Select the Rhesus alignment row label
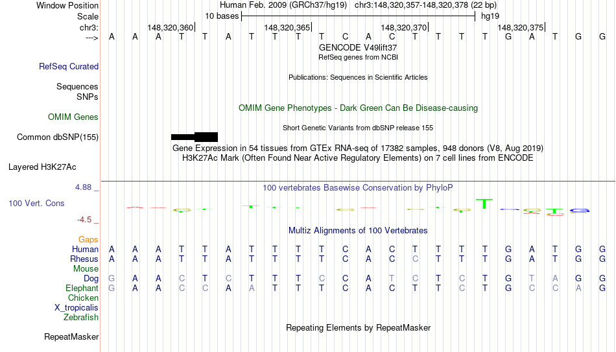This screenshot has height=352, width=616. (x=84, y=259)
